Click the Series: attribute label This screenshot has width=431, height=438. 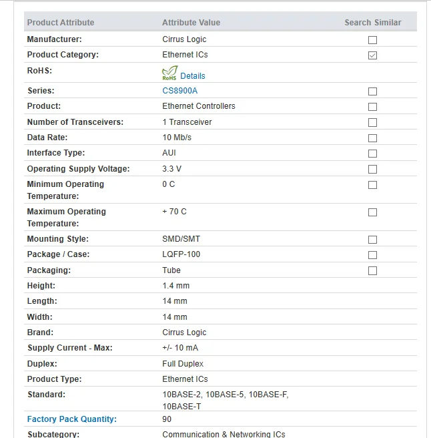coord(41,91)
